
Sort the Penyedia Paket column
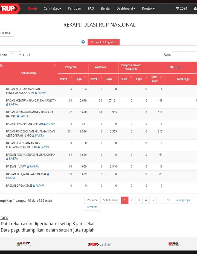(71, 77)
